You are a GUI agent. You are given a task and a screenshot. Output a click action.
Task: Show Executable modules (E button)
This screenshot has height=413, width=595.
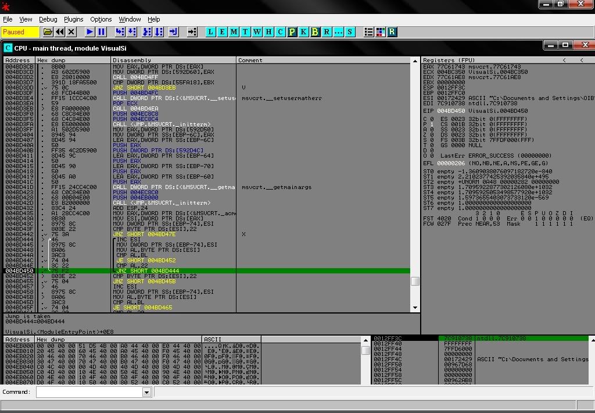click(222, 32)
